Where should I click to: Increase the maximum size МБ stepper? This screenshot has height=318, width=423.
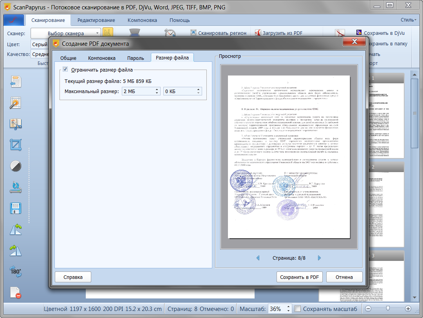pos(157,89)
